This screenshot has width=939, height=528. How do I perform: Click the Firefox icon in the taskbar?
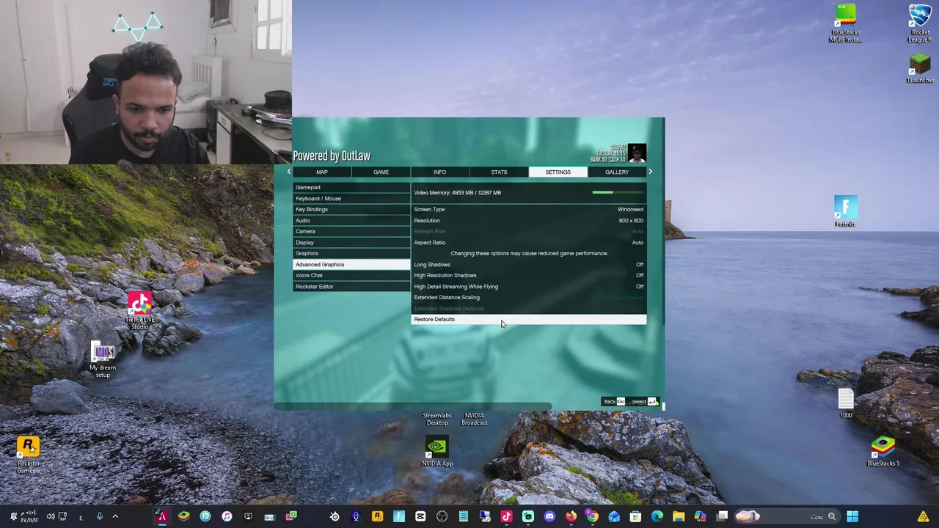571,516
